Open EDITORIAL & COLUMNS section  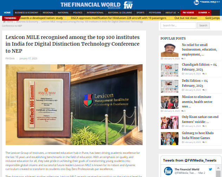120,13
